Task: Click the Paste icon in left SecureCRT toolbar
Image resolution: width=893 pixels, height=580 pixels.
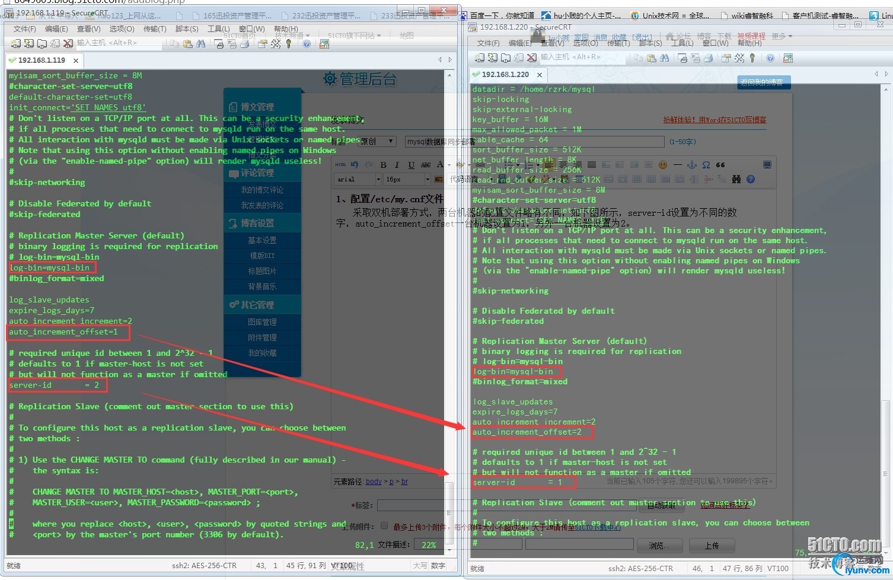Action: pos(188,44)
